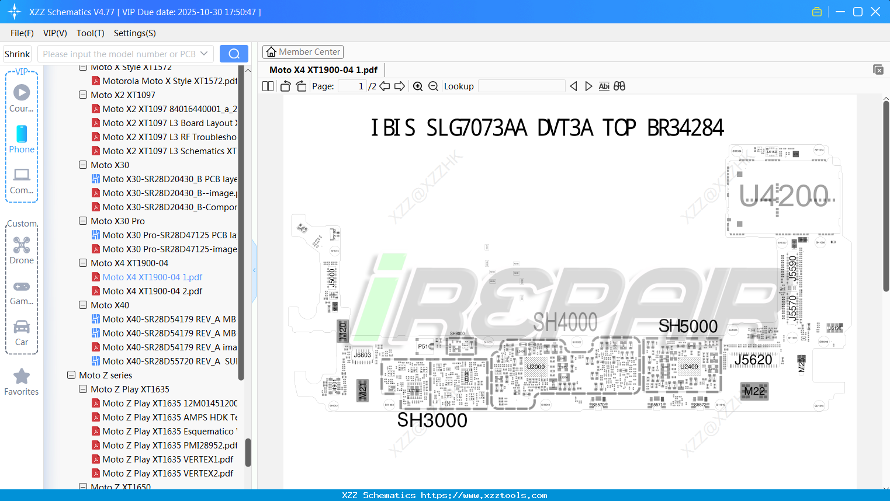890x501 pixels.
Task: Rotate the page counterclockwise
Action: [285, 86]
